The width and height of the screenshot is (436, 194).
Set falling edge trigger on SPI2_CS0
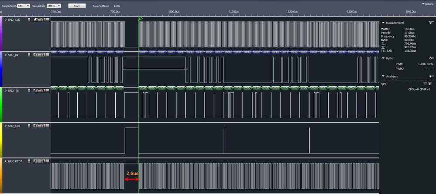pos(43,126)
